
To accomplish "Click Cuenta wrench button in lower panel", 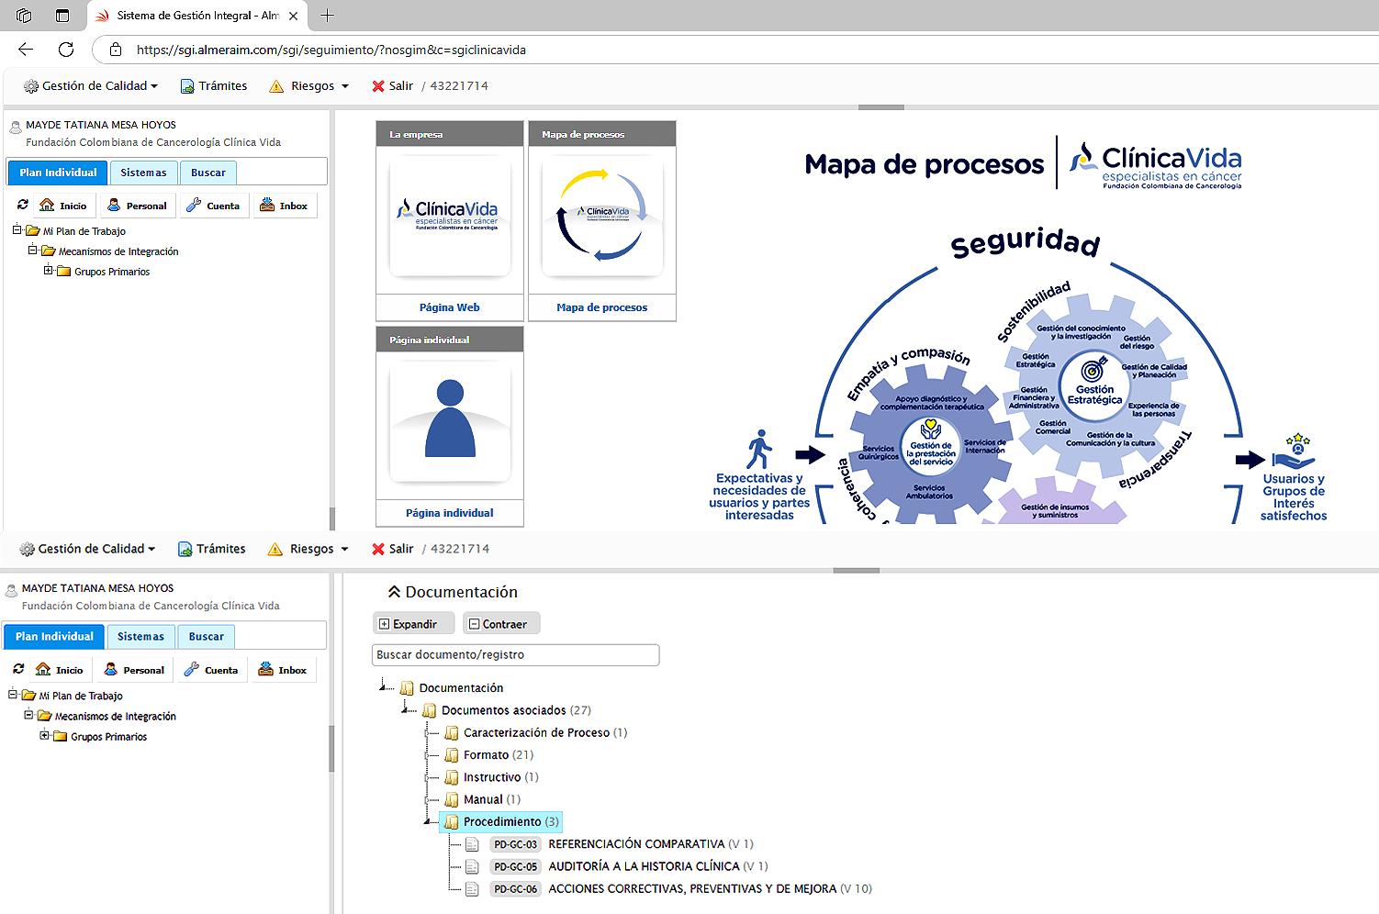I will (x=212, y=670).
